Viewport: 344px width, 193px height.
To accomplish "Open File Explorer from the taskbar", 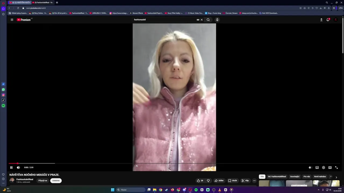I will [x=155, y=190].
